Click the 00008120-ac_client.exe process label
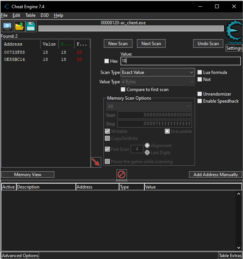The image size is (243, 259). (x=123, y=23)
